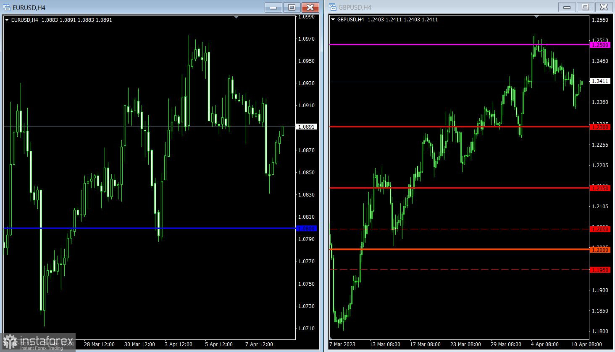Image resolution: width=615 pixels, height=352 pixels.
Task: Click the 3 Apr 12:00 time label
Action: 179,344
